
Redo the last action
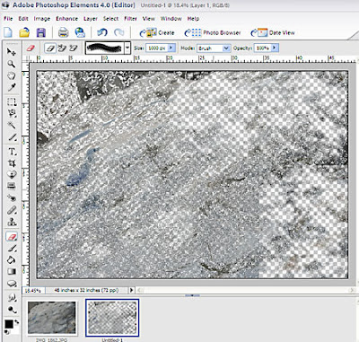119,32
